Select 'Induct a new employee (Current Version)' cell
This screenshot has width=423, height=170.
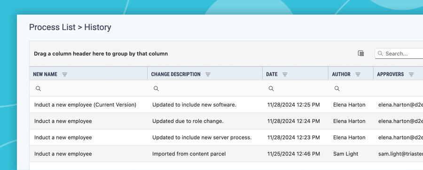click(85, 105)
